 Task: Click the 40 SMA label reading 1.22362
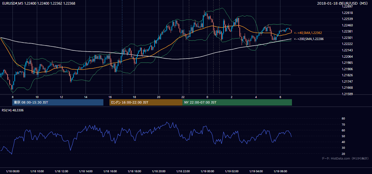click(x=308, y=33)
